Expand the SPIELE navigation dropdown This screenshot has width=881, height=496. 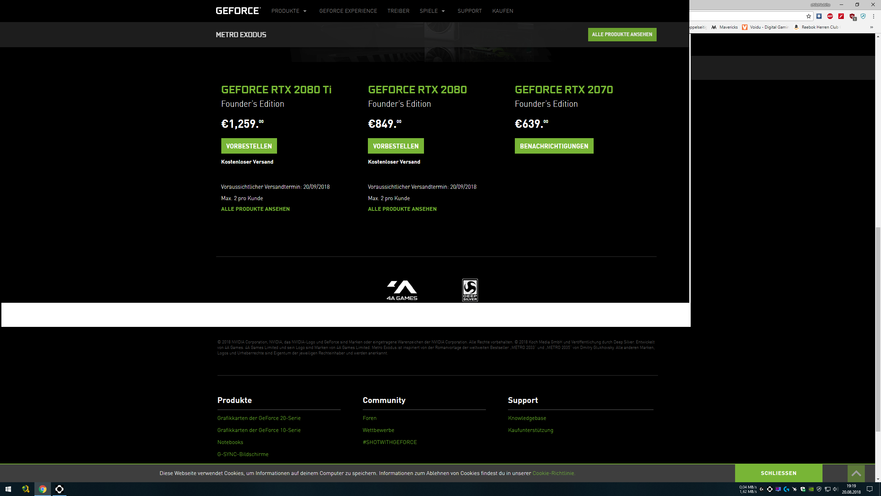[432, 11]
